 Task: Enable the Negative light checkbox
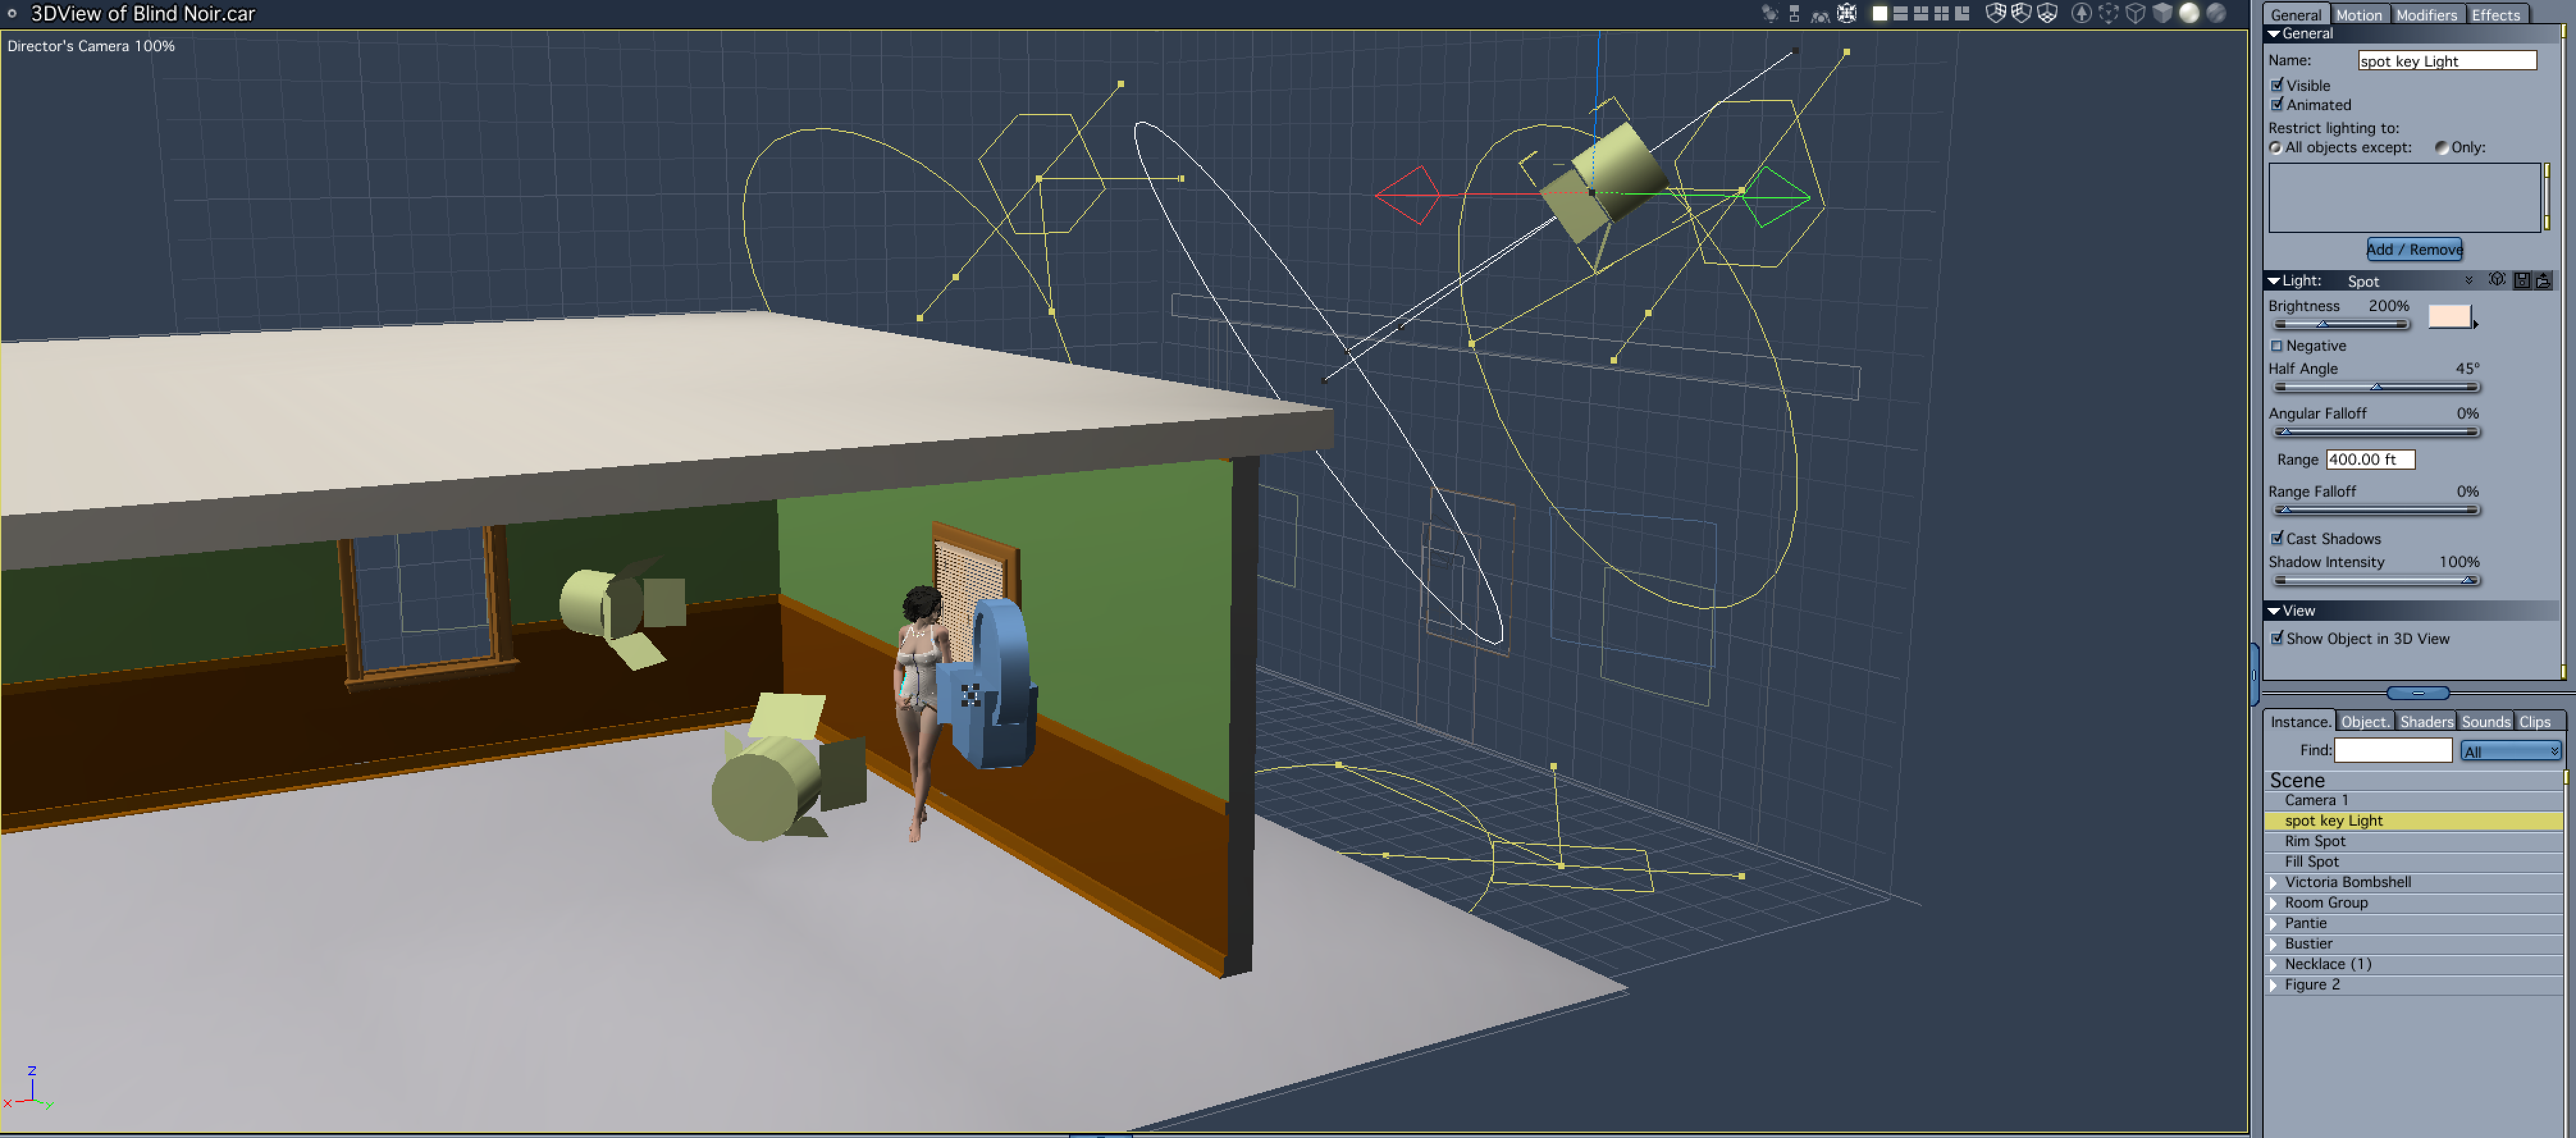2277,346
